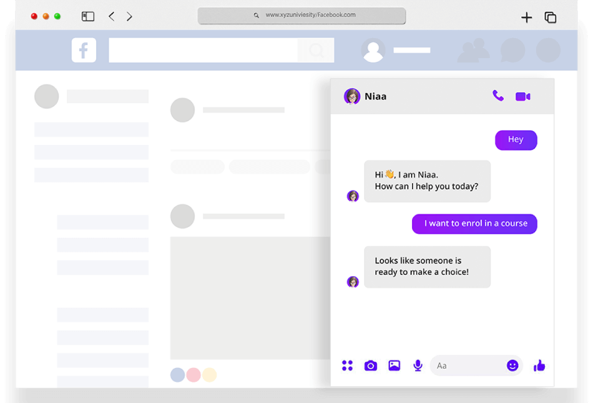Open a new browser tab
Viewport: 593px width, 403px height.
(x=526, y=17)
